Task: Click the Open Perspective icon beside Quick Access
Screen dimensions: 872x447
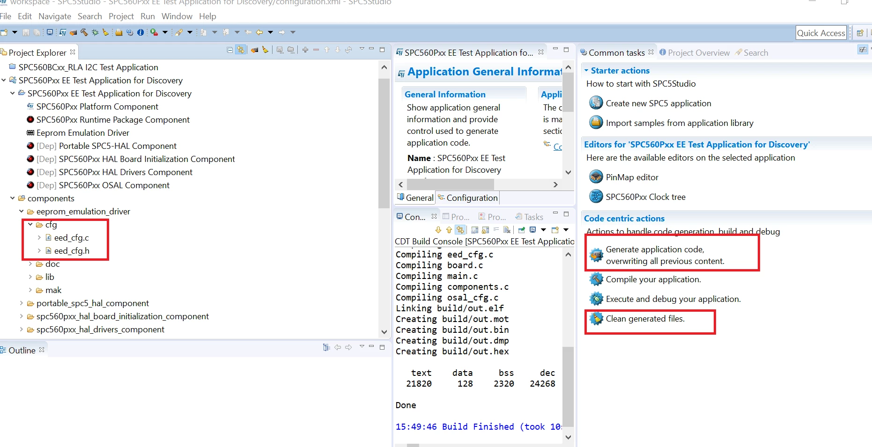Action: (x=860, y=33)
